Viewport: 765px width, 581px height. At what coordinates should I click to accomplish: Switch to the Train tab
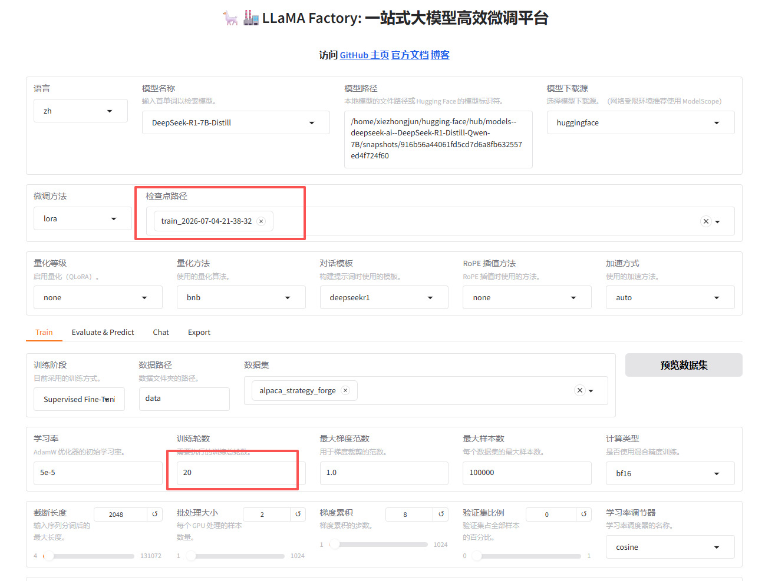44,332
